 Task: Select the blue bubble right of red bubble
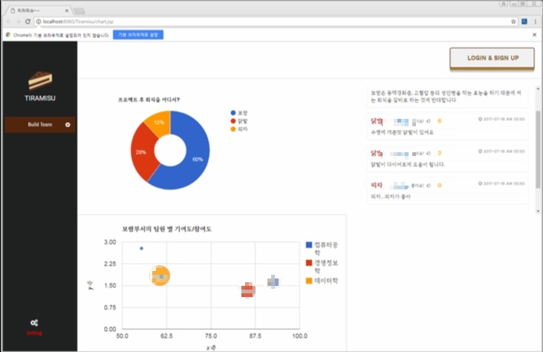click(x=273, y=281)
